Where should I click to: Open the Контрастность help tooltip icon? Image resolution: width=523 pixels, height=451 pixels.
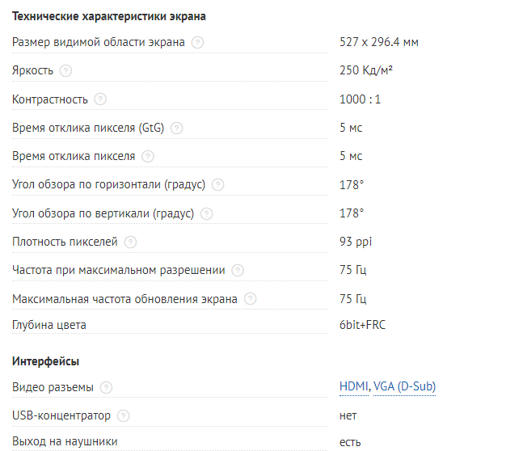(x=100, y=99)
